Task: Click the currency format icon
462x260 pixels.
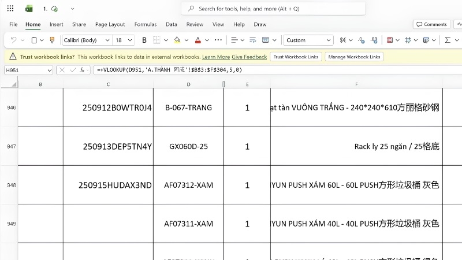Action: tap(342, 40)
